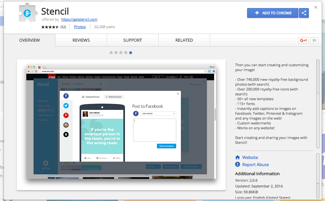Click the Instagram icon in the share sidebar

66,125
